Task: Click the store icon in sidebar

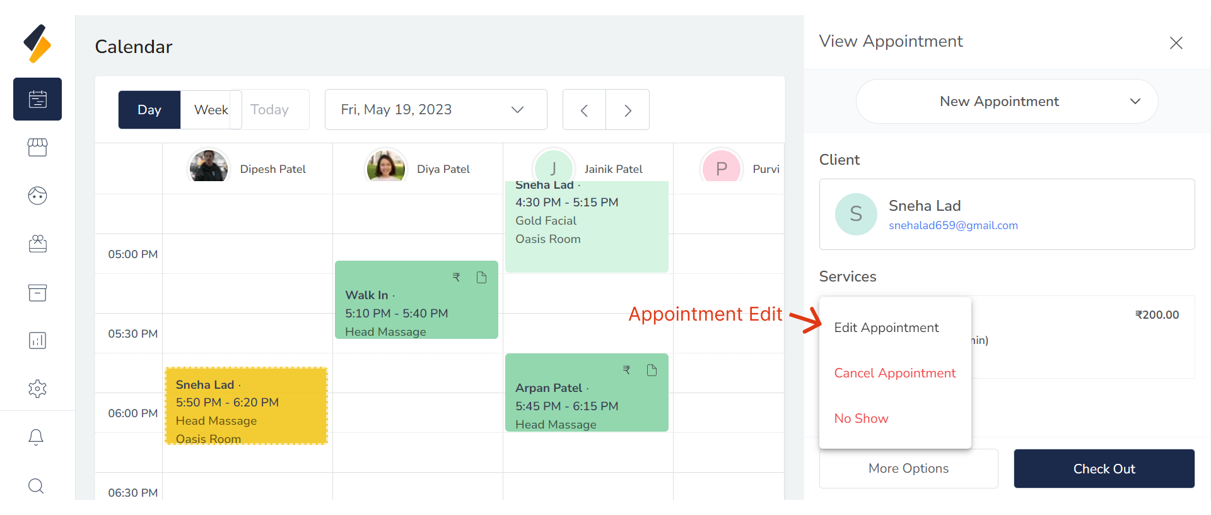Action: point(37,147)
